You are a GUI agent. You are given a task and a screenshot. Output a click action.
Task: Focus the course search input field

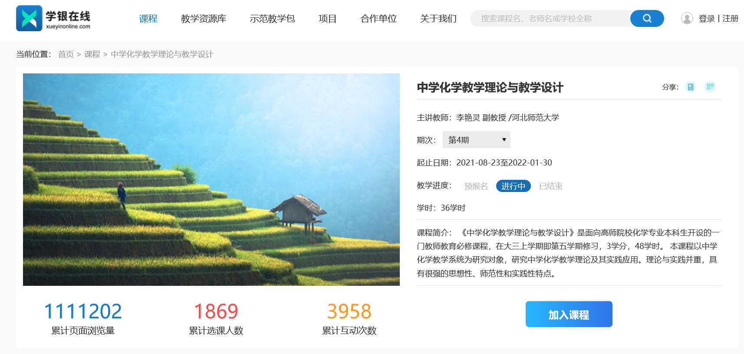(550, 18)
